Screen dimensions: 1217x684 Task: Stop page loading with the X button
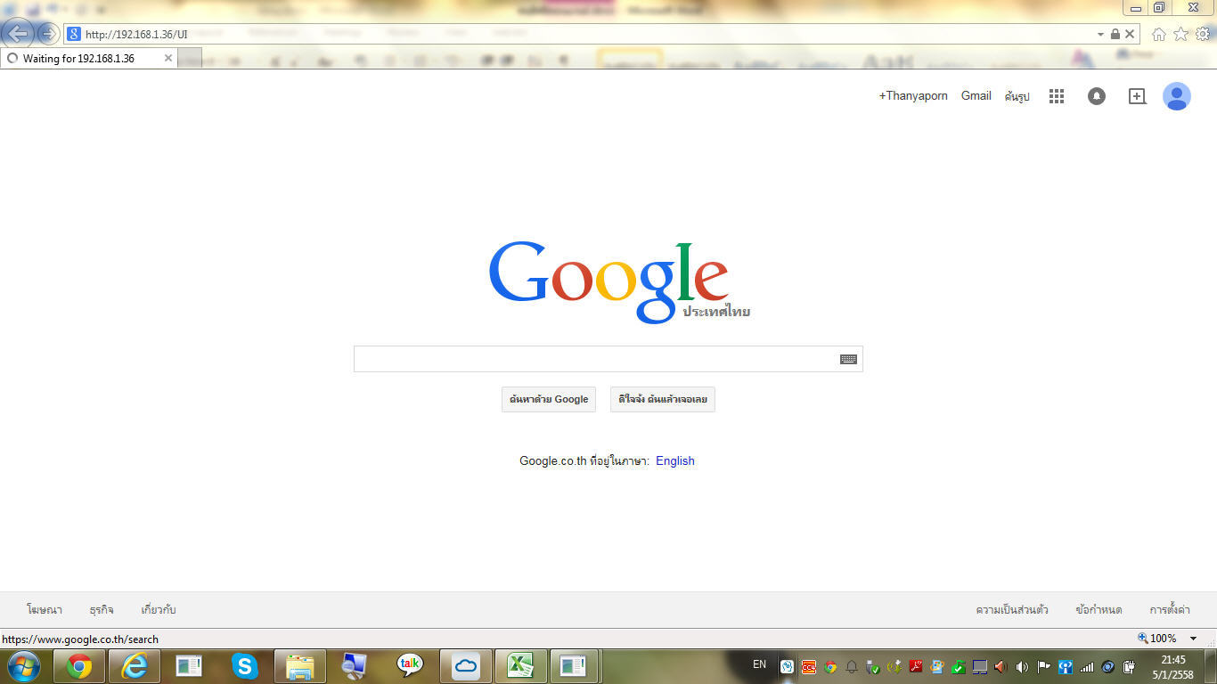[x=1130, y=34]
